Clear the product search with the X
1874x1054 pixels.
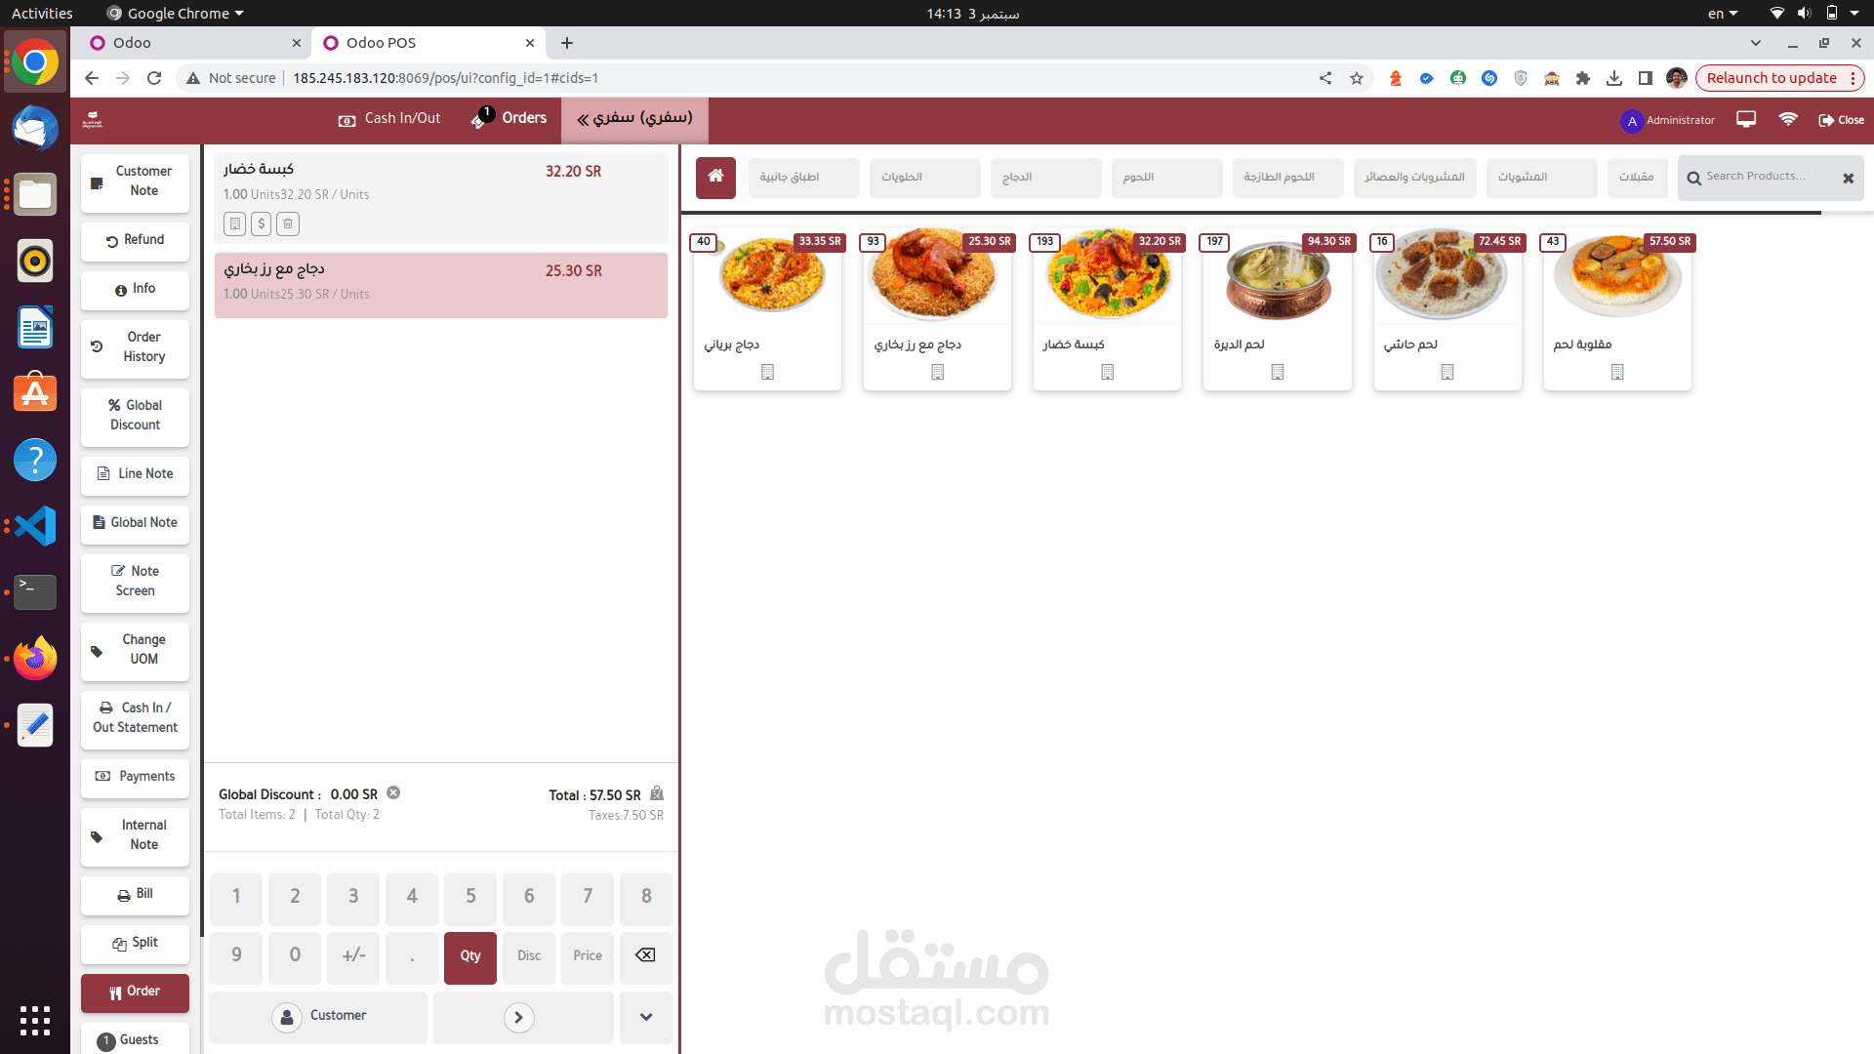coord(1848,178)
